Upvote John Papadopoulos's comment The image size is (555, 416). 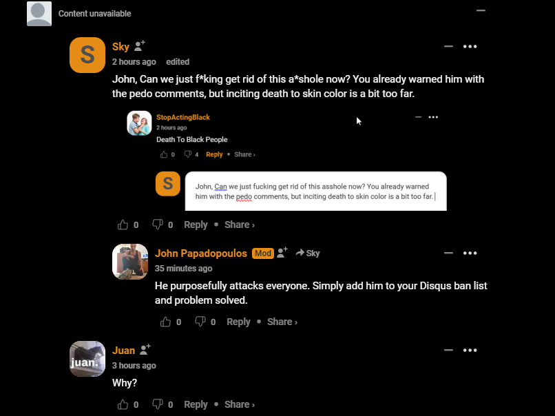point(166,322)
